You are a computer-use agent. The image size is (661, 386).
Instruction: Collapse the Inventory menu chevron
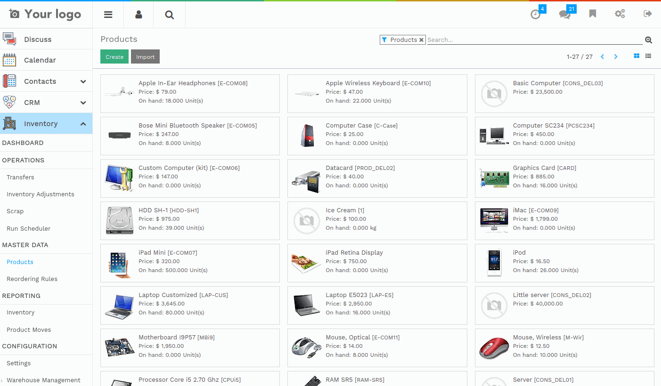[x=83, y=124]
